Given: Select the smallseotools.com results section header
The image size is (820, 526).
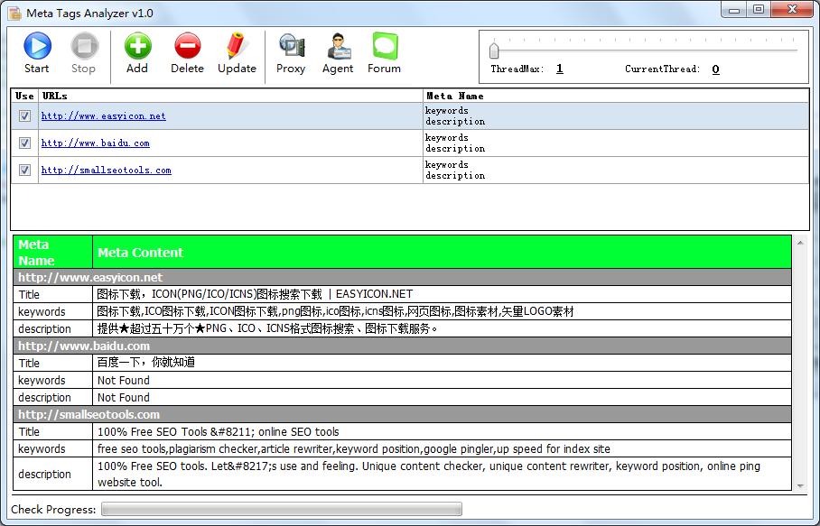Looking at the screenshot, I should (x=403, y=414).
